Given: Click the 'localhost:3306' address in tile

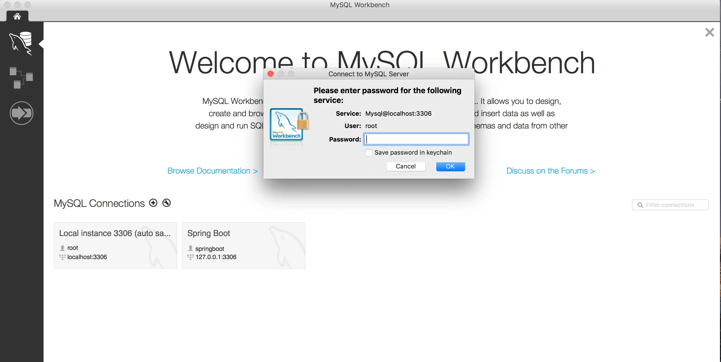Looking at the screenshot, I should [87, 257].
